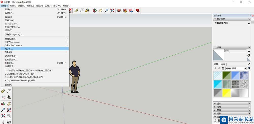Viewport: 254px width, 124px height.
Task: Select the Text label tool in top toolbar
Action: point(82,10)
